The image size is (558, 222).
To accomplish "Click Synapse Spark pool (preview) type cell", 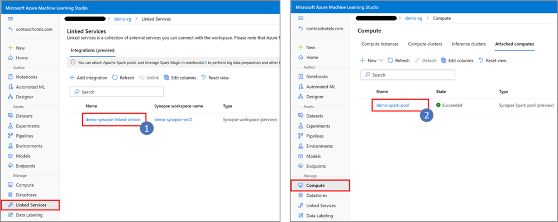I will coord(526,105).
